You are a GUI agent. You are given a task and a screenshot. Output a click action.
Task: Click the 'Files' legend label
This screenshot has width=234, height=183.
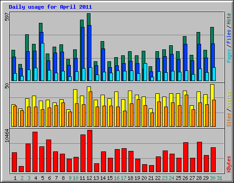[229, 37]
